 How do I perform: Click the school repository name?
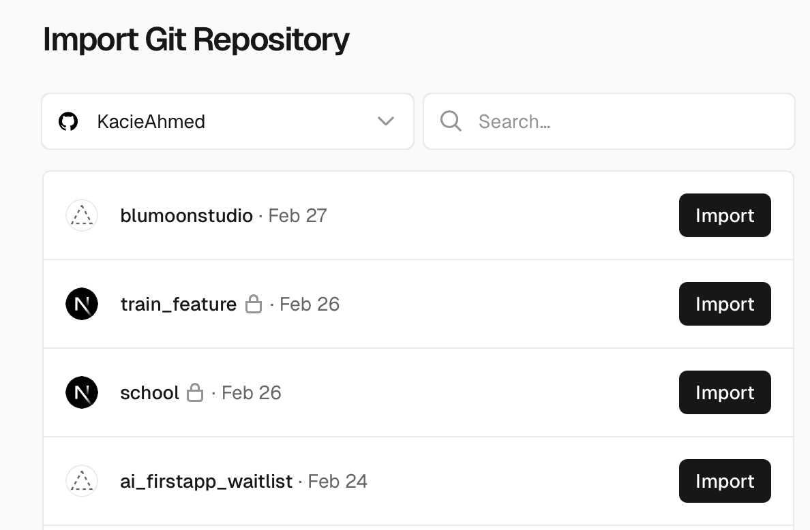(149, 392)
